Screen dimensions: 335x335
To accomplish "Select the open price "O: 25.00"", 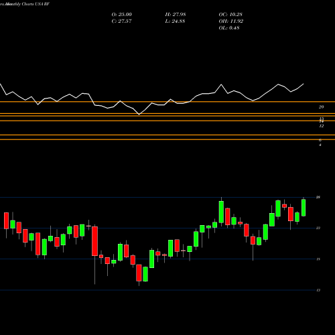I will (121, 15).
